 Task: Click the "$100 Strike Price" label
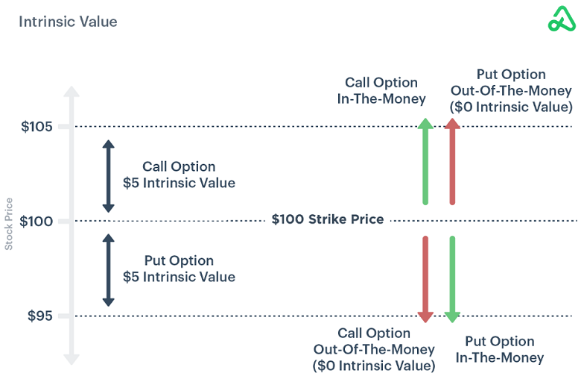[328, 219]
